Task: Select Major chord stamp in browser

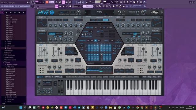Action: (10, 82)
